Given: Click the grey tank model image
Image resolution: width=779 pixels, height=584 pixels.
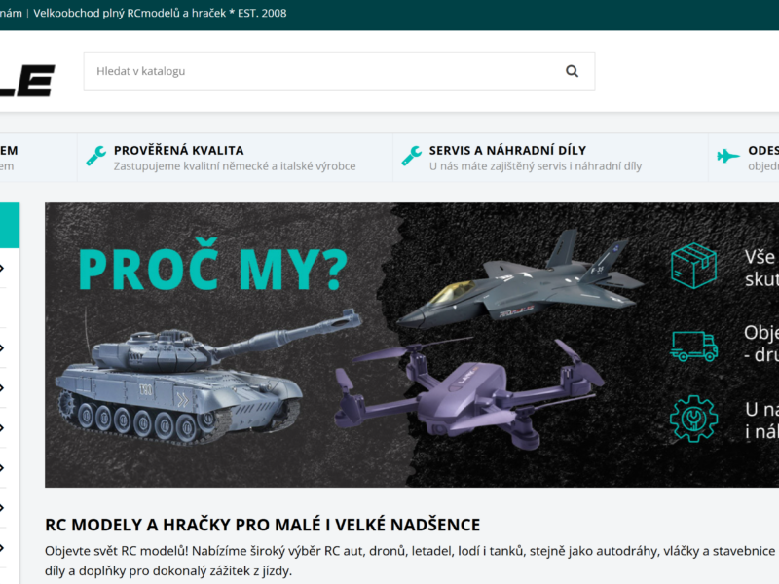Looking at the screenshot, I should click(x=207, y=378).
